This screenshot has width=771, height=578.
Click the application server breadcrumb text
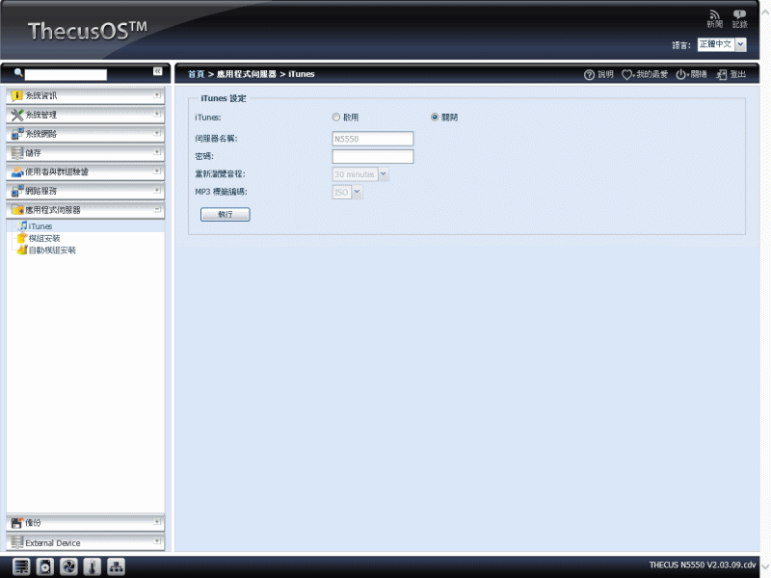click(x=247, y=74)
